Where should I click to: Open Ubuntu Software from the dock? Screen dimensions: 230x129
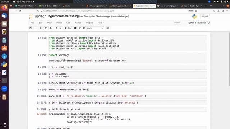[4, 48]
